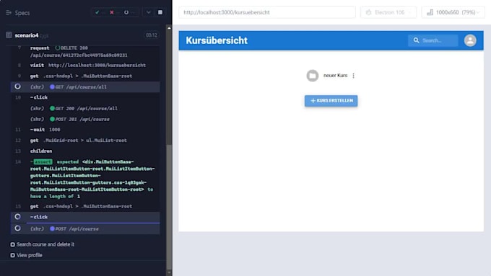Select get .MuiGrid-root ul.MuiList-root command
The width and height of the screenshot is (491, 276).
coord(85,141)
